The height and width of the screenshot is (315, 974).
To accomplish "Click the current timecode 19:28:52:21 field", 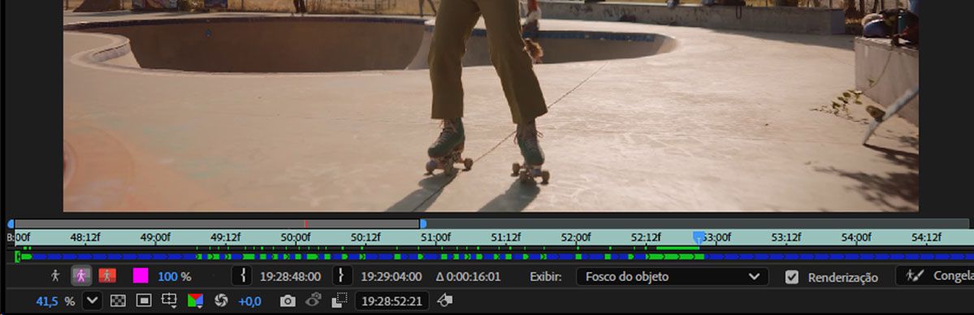I will click(392, 301).
